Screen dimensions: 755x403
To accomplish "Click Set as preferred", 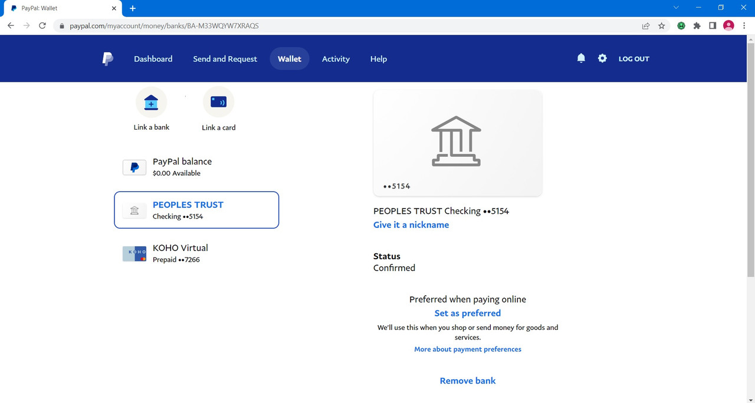I will (x=468, y=313).
